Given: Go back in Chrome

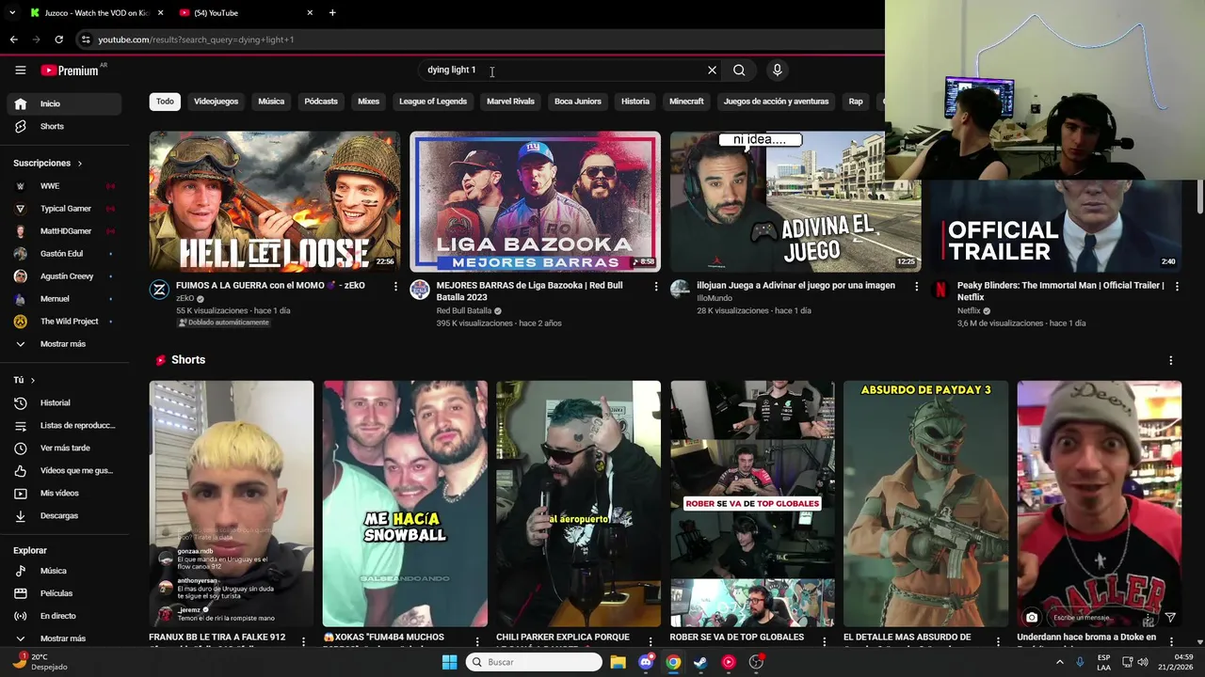Looking at the screenshot, I should click(13, 39).
